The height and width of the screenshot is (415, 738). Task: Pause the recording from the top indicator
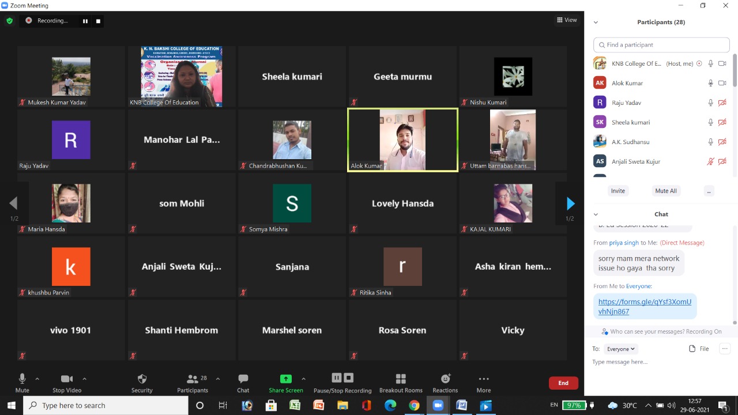point(85,21)
